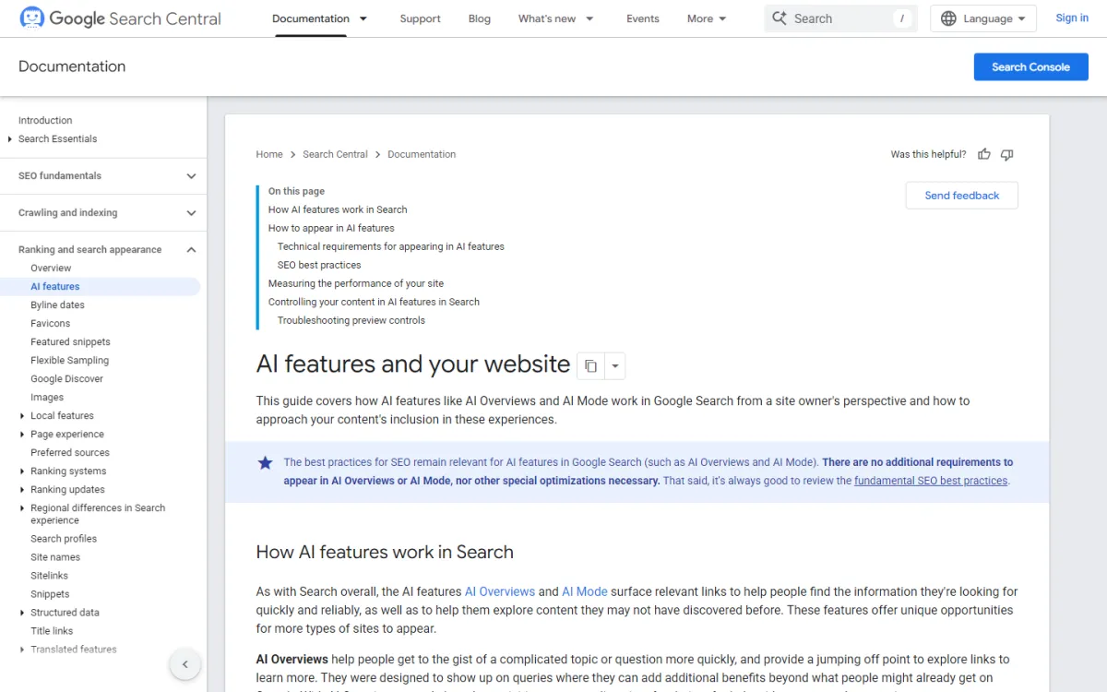This screenshot has height=692, width=1107.
Task: Expand Ranking systems in sidebar
Action: click(x=22, y=471)
